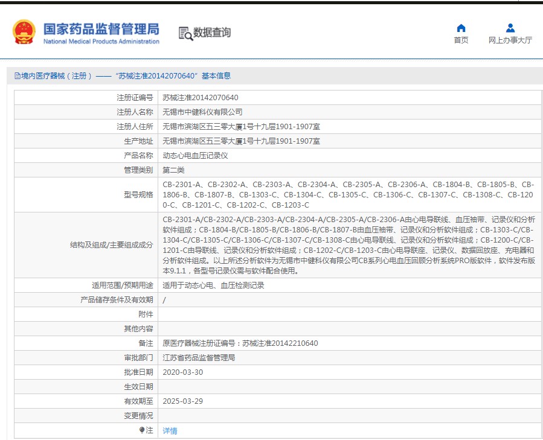Click the 网上办事大厅 text label
The height and width of the screenshot is (440, 543).
510,40
